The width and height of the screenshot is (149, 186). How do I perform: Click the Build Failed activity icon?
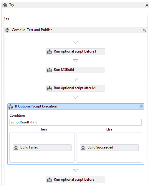coord(16,148)
